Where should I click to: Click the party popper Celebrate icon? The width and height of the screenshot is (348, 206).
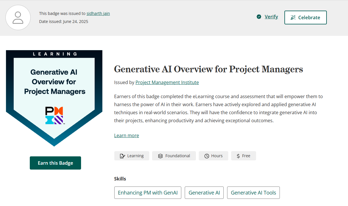[293, 18]
